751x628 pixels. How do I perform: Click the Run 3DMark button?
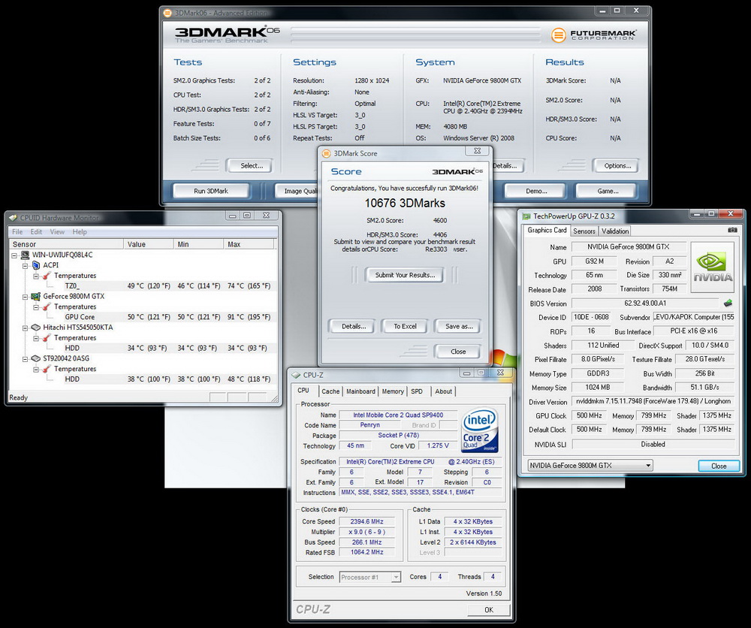pos(211,191)
